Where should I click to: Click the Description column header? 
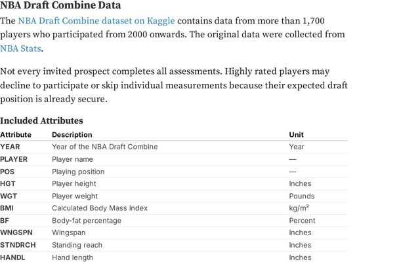(72, 135)
